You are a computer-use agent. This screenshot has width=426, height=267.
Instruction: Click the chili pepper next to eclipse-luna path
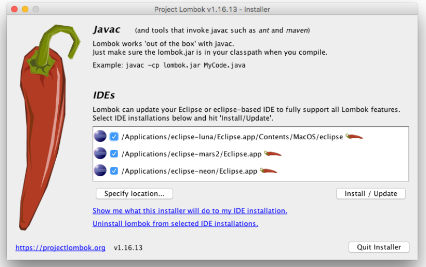(x=354, y=136)
